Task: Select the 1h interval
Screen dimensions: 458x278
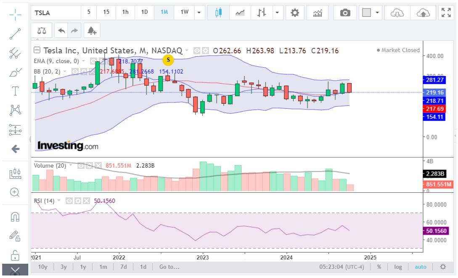Action: pyautogui.click(x=125, y=12)
